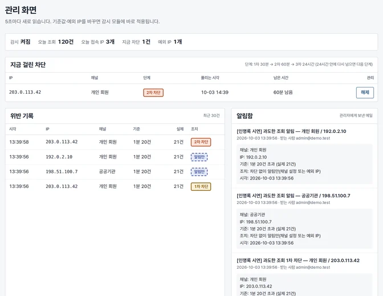Select IP 198.51.100.7 in 위반 기록
Image resolution: width=383 pixels, height=296 pixels.
(x=62, y=172)
